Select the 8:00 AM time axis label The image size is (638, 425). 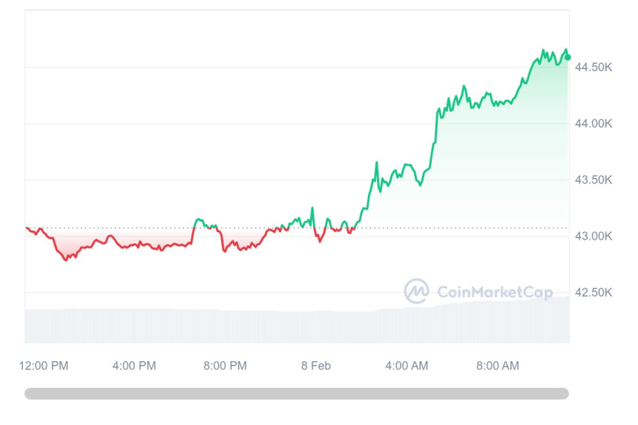pyautogui.click(x=497, y=366)
